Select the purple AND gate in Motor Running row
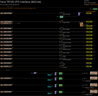 [79, 14]
